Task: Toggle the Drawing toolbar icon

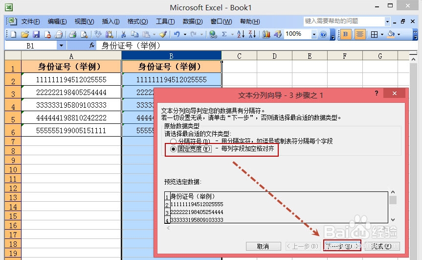Action: pyautogui.click(x=277, y=34)
